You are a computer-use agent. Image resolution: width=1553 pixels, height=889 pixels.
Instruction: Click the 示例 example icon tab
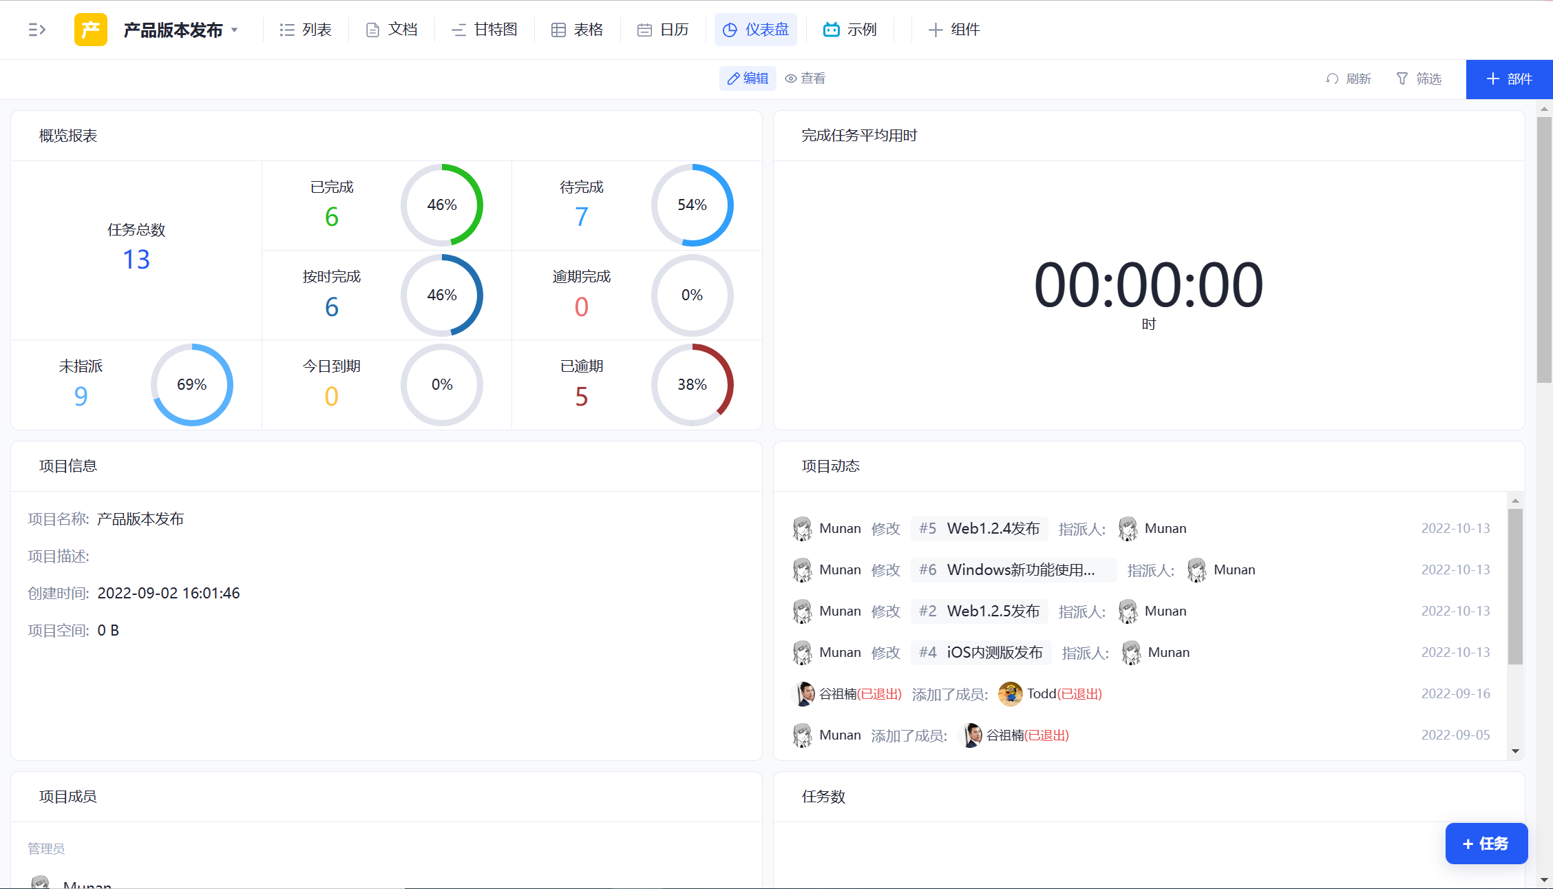(850, 30)
